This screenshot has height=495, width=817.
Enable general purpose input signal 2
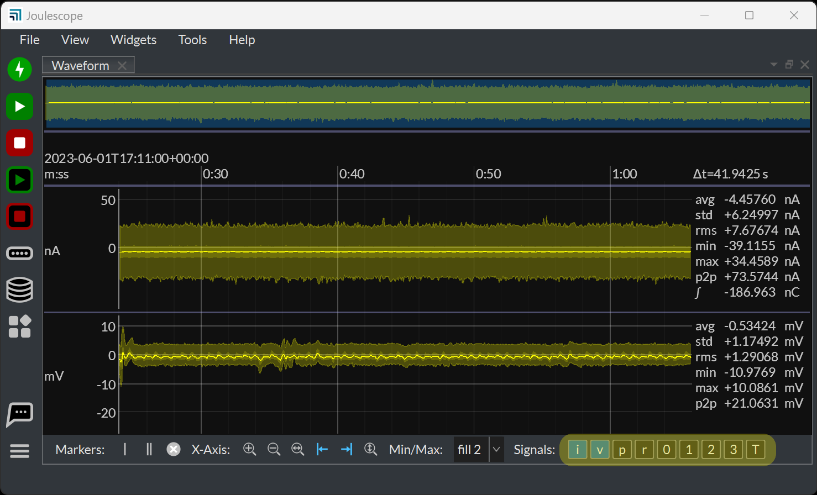711,450
